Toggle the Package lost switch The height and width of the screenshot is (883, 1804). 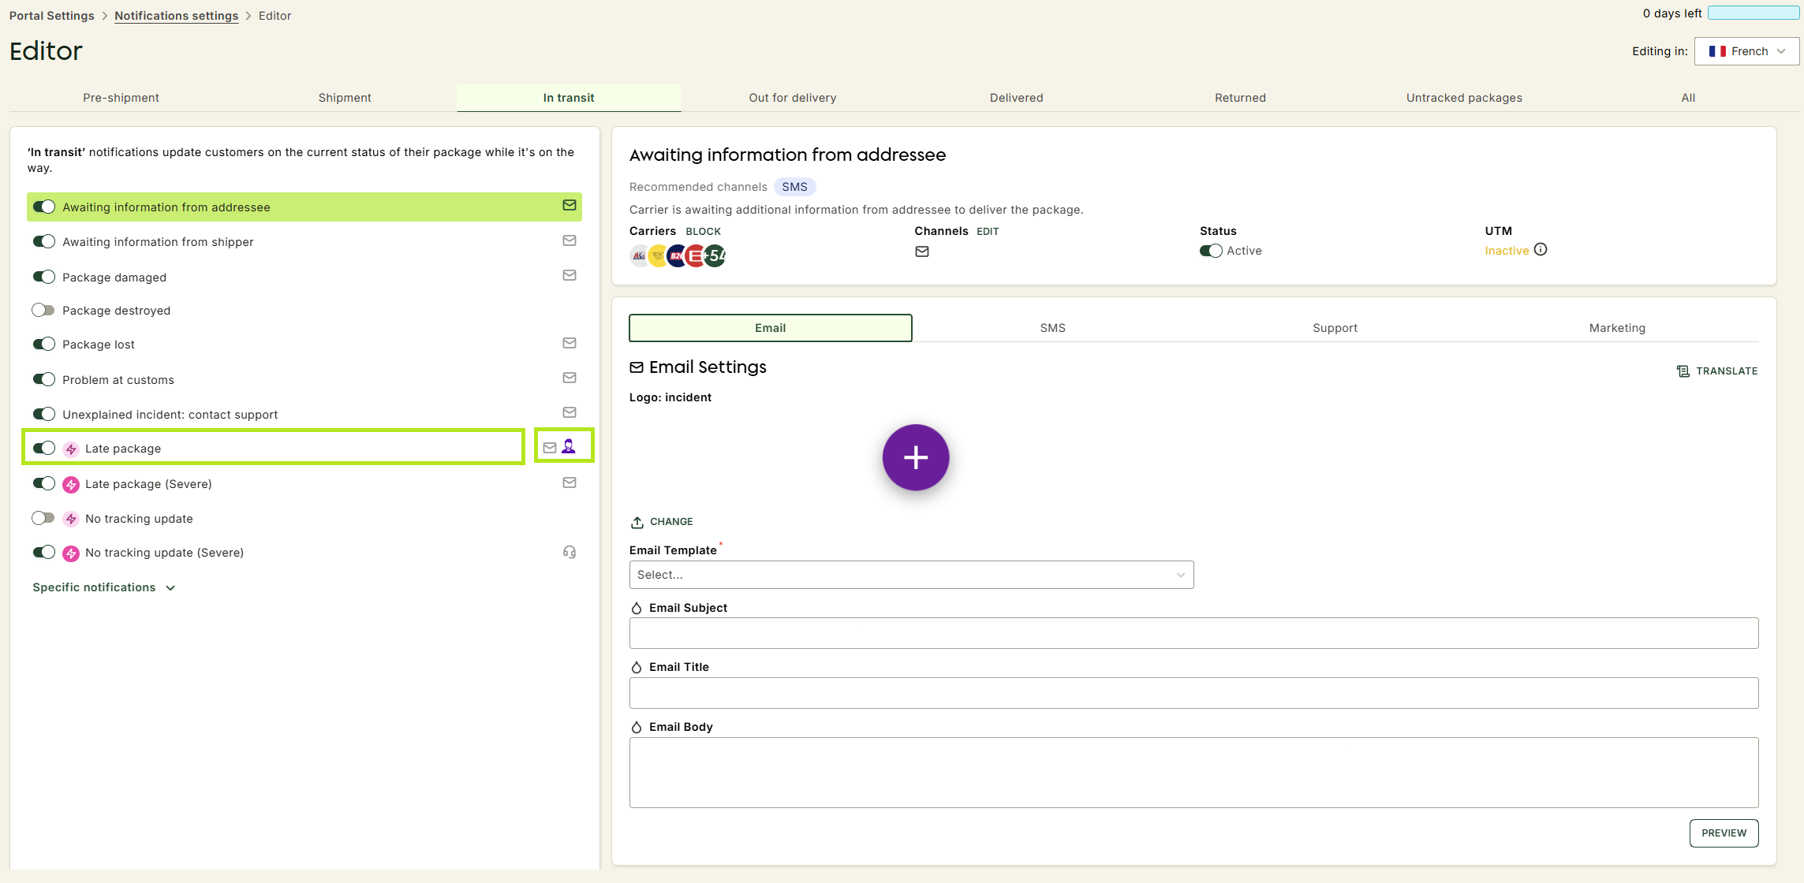44,345
